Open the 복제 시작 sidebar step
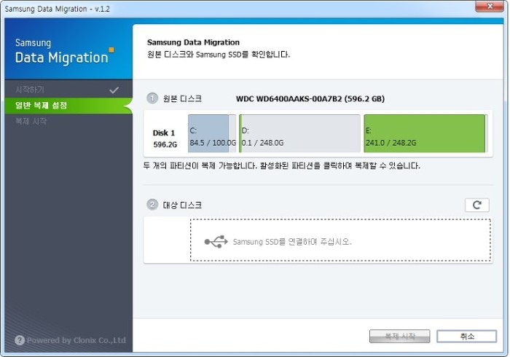 [x=68, y=121]
